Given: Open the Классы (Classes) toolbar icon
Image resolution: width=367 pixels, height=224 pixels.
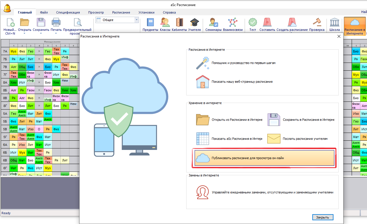Looking at the screenshot, I should [x=165, y=23].
